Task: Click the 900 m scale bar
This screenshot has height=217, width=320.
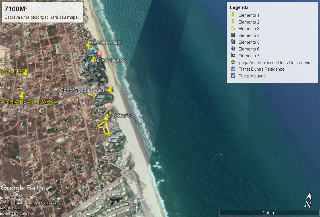Action: 269,213
